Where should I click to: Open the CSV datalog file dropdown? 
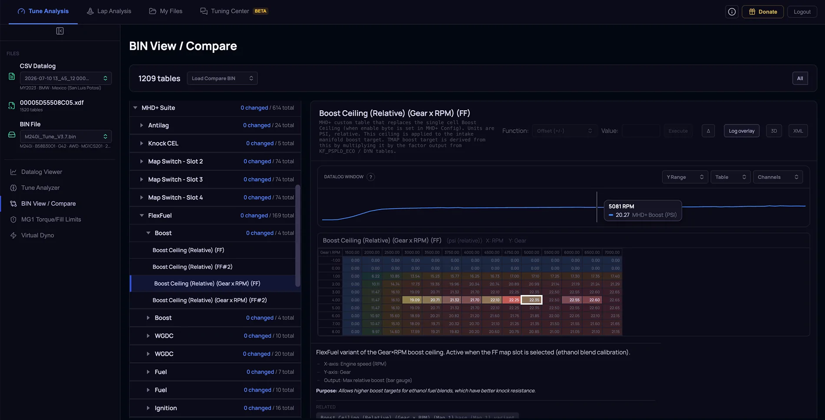[66, 78]
